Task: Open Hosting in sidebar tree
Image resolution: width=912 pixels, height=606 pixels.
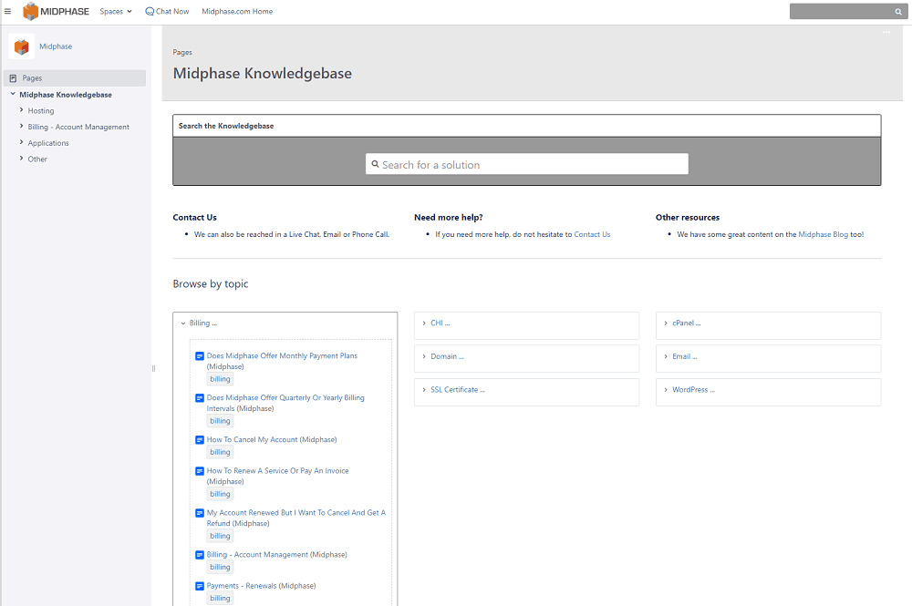Action: 41,111
